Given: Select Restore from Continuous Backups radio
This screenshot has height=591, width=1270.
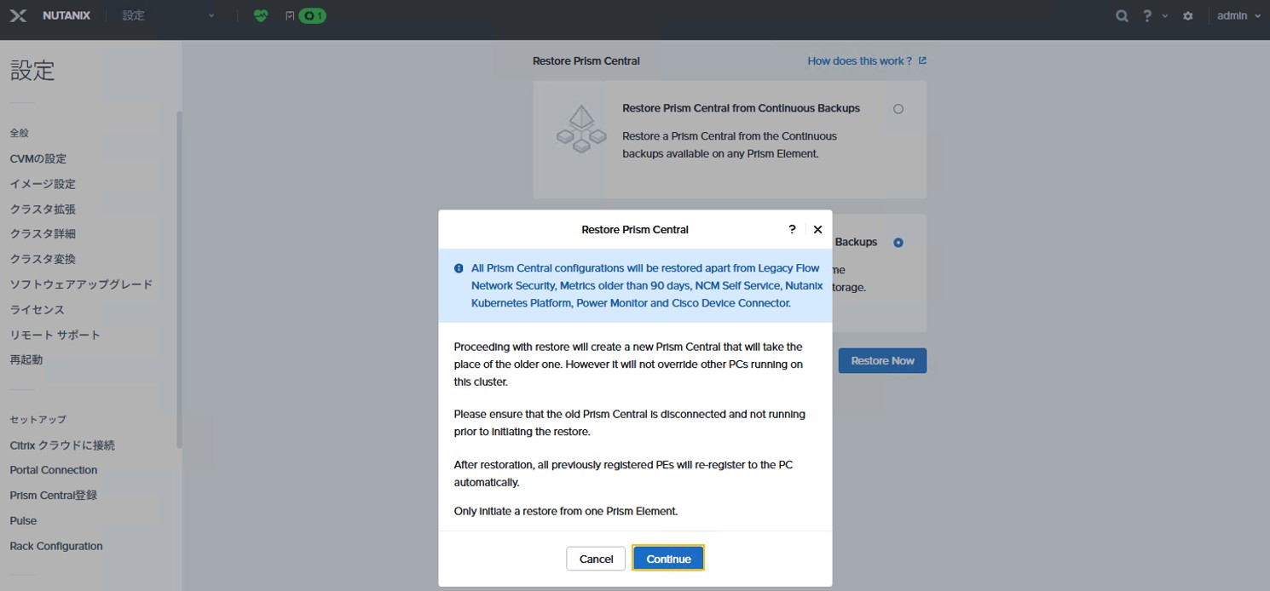Looking at the screenshot, I should pos(898,109).
